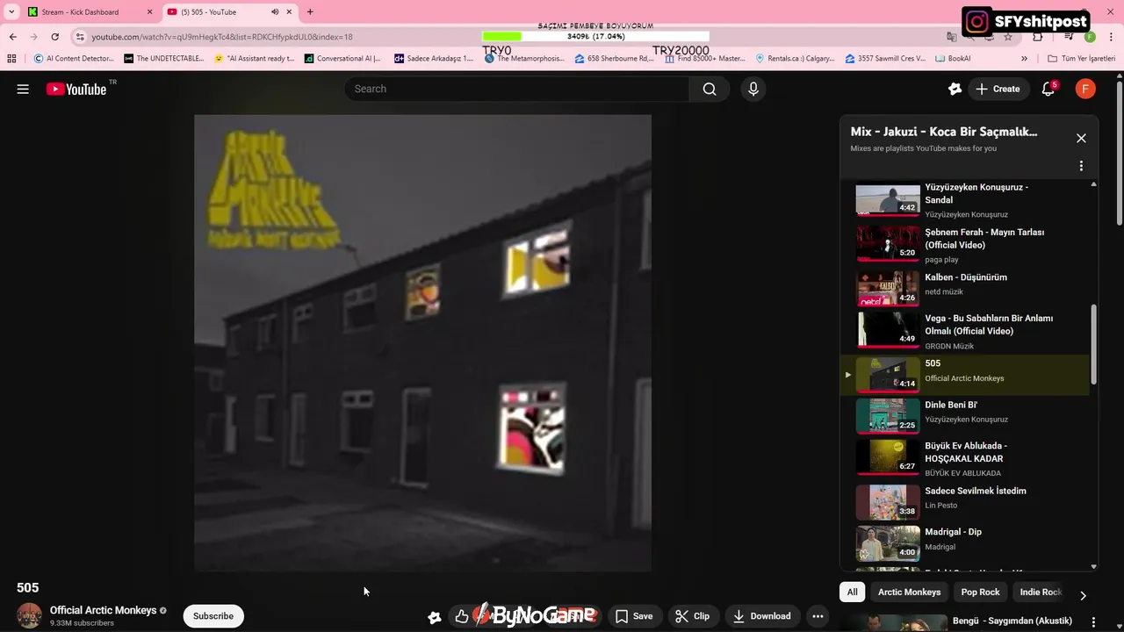Open mix playlist three-dot options
The image size is (1124, 632).
(1081, 166)
